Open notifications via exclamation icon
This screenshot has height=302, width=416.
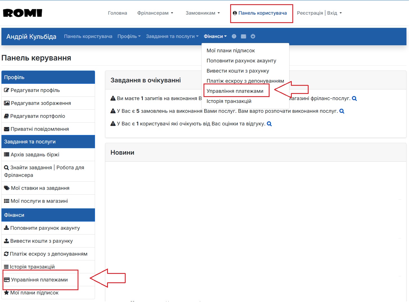pyautogui.click(x=234, y=36)
